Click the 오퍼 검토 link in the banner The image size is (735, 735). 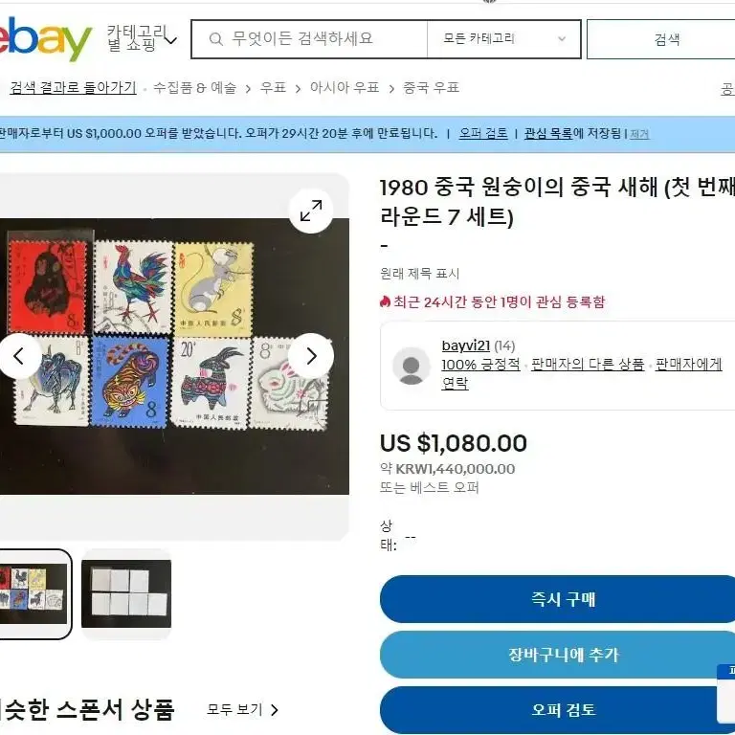(483, 134)
